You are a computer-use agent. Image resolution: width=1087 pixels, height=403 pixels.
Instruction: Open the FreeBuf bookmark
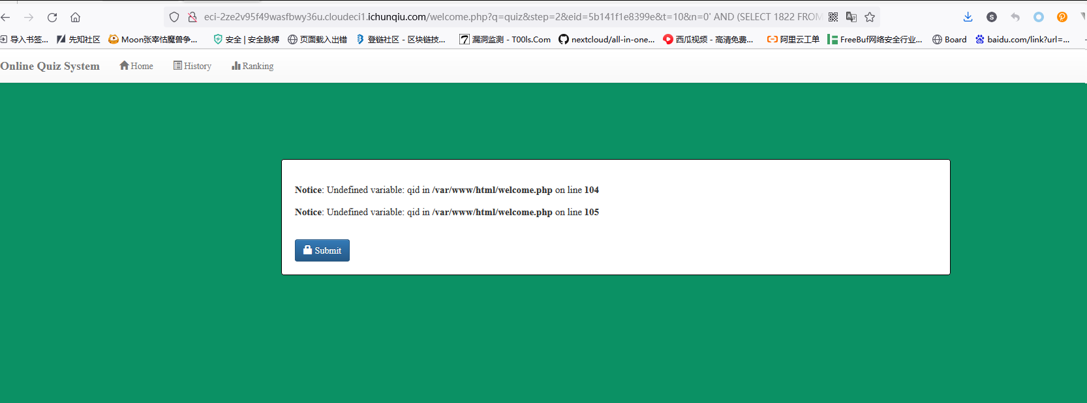click(874, 39)
